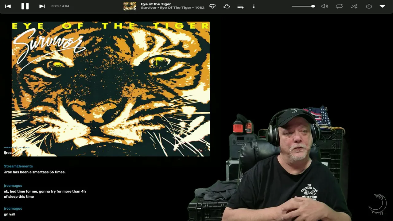
Task: Pause the playing song
Action: pyautogui.click(x=25, y=6)
